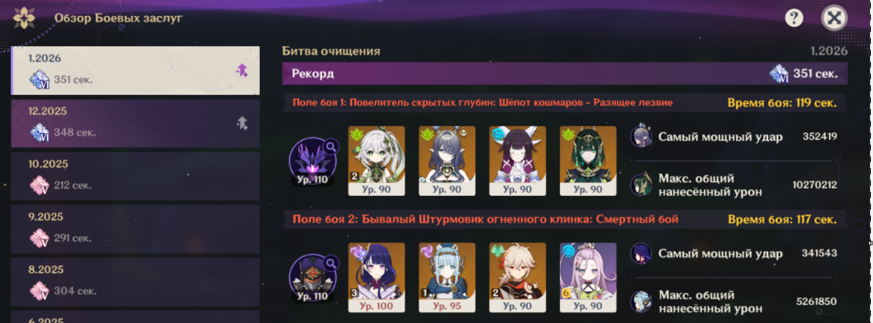Toggle pin arrow on 12.2025 record

pyautogui.click(x=242, y=123)
